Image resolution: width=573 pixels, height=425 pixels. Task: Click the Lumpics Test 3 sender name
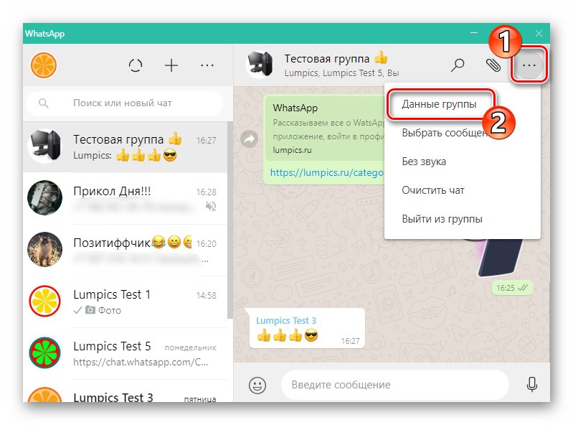click(285, 321)
